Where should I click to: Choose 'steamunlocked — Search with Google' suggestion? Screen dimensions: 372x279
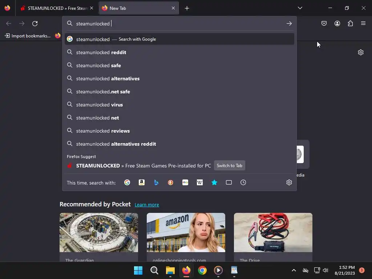tap(179, 39)
